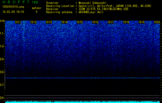
Task: Click the A504HB(yagi 4el) antenna text
Action: point(91,12)
